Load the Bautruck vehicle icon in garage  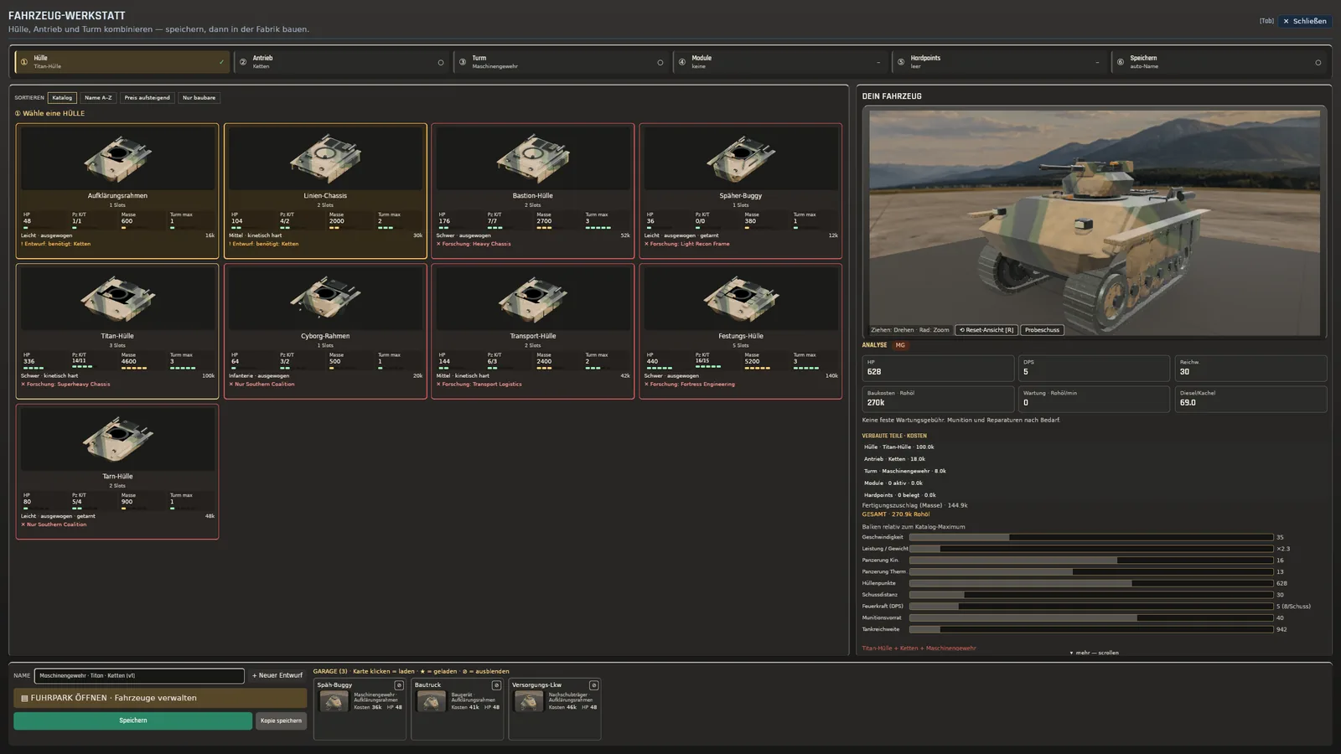[x=431, y=702]
